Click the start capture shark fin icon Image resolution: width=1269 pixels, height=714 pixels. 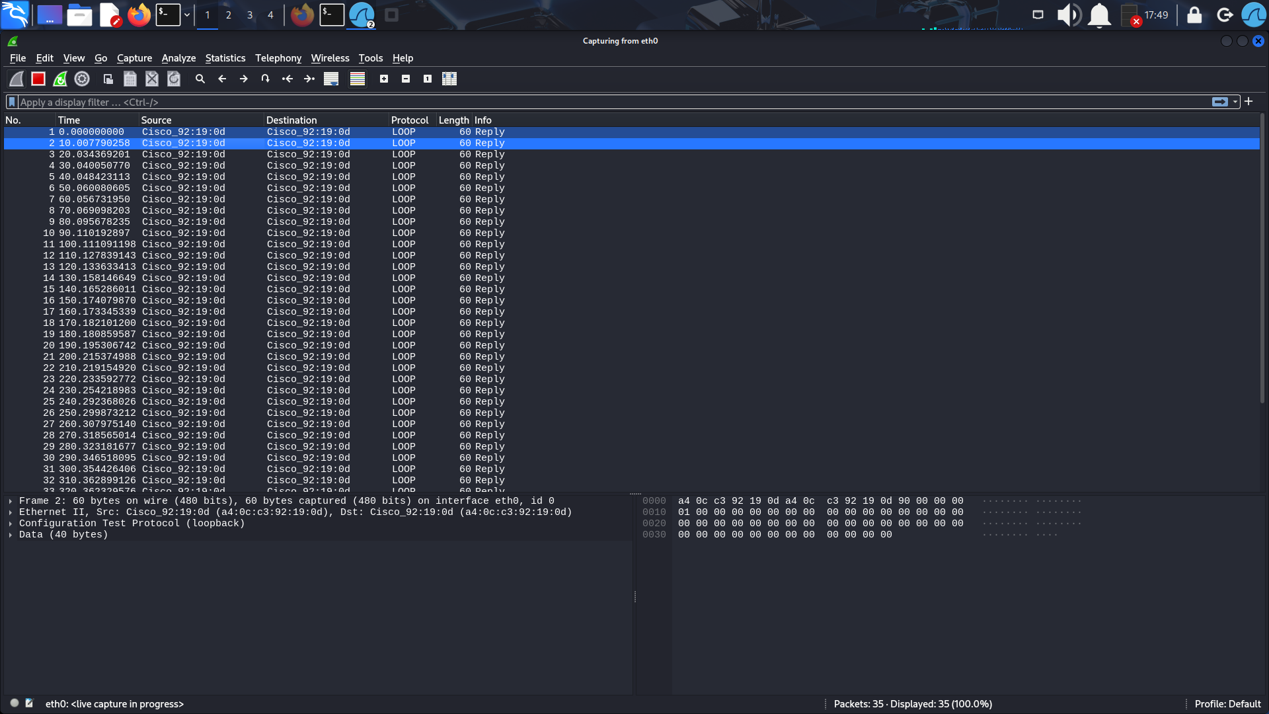17,79
